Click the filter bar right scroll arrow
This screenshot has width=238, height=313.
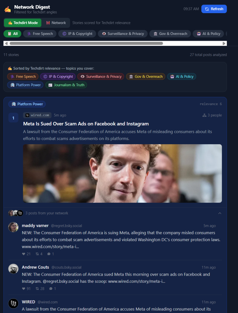pyautogui.click(x=224, y=43)
